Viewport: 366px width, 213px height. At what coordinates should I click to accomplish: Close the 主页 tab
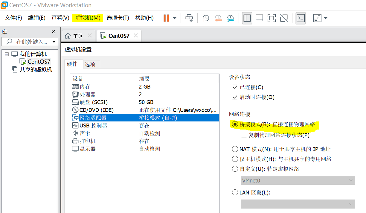(x=90, y=36)
